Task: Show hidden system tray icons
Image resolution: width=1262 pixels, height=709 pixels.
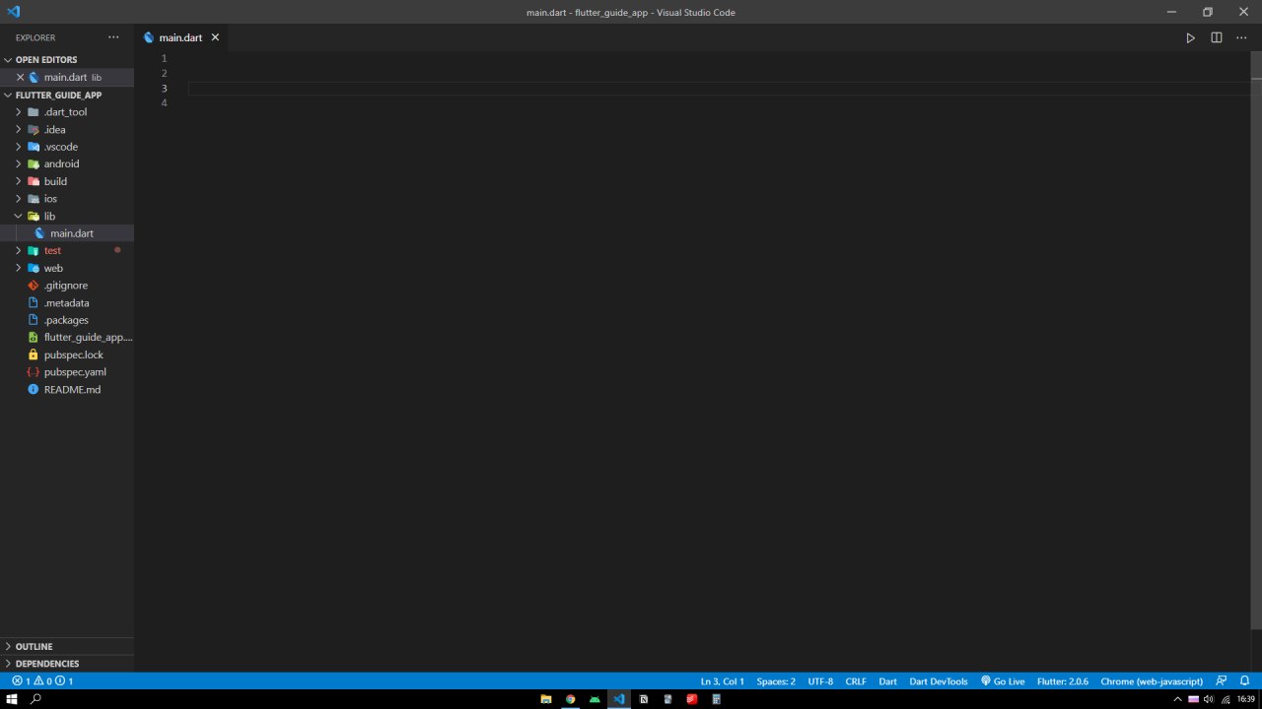Action: pos(1177,699)
